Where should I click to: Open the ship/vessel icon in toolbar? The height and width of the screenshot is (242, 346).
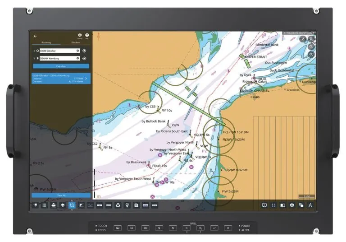54,205
